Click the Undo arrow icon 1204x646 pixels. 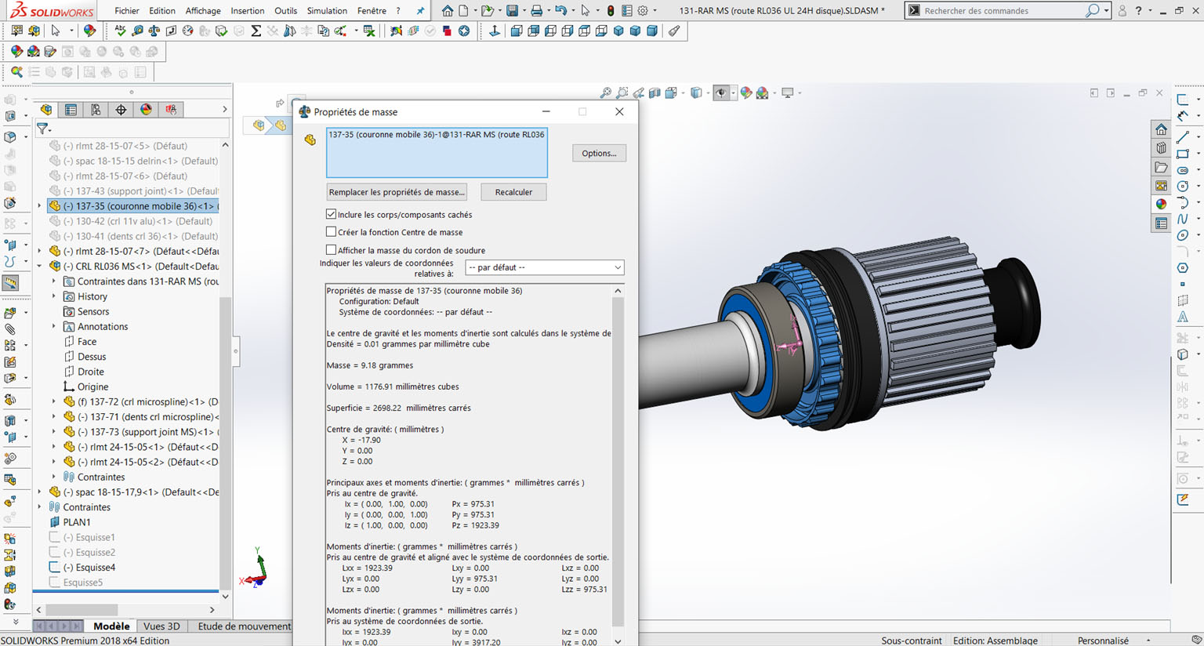pos(560,11)
